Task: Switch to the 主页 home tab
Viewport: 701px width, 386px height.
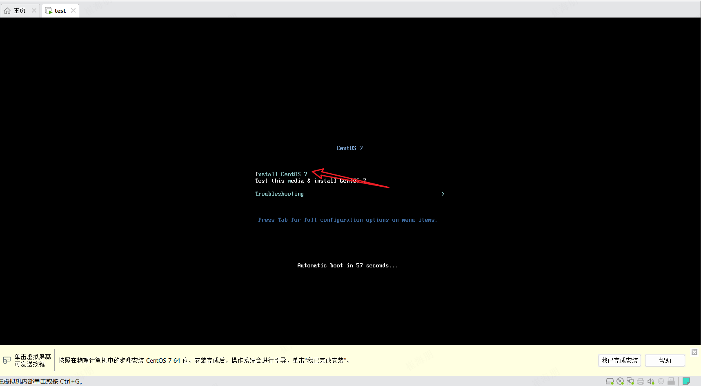Action: 20,11
